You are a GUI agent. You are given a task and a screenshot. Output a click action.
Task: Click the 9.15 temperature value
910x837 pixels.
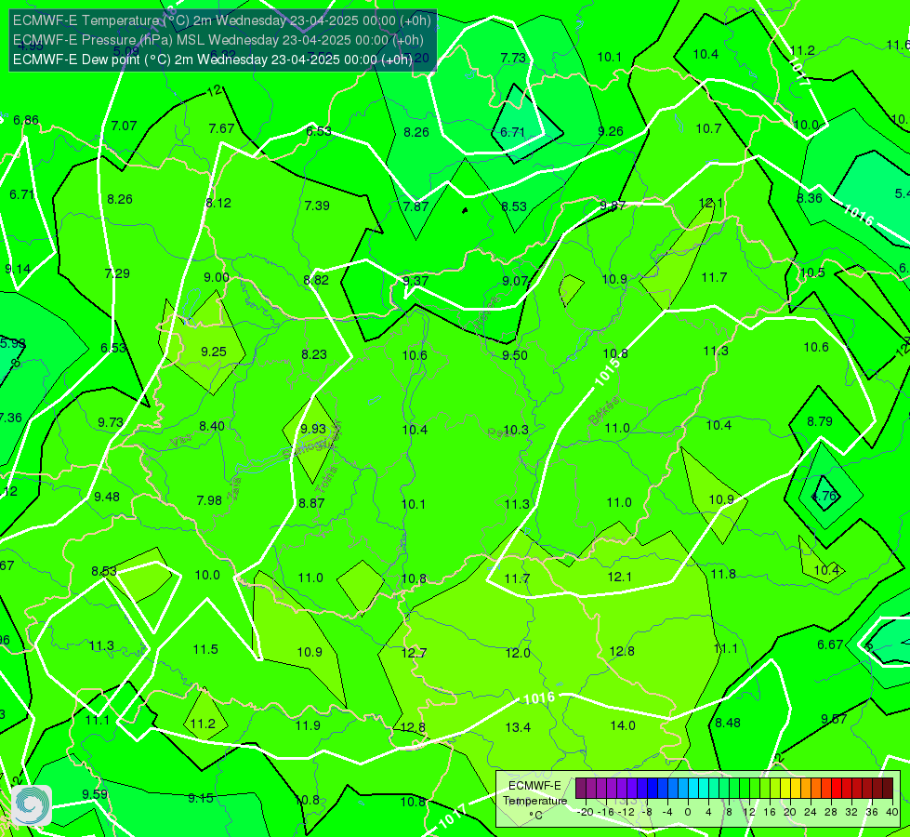pos(201,798)
